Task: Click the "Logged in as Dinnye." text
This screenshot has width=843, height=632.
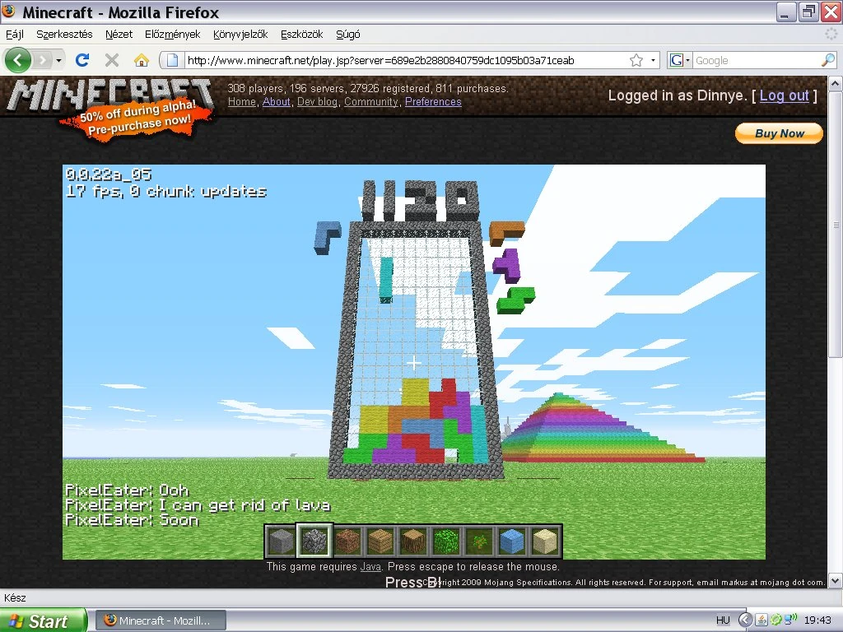Action: click(678, 95)
